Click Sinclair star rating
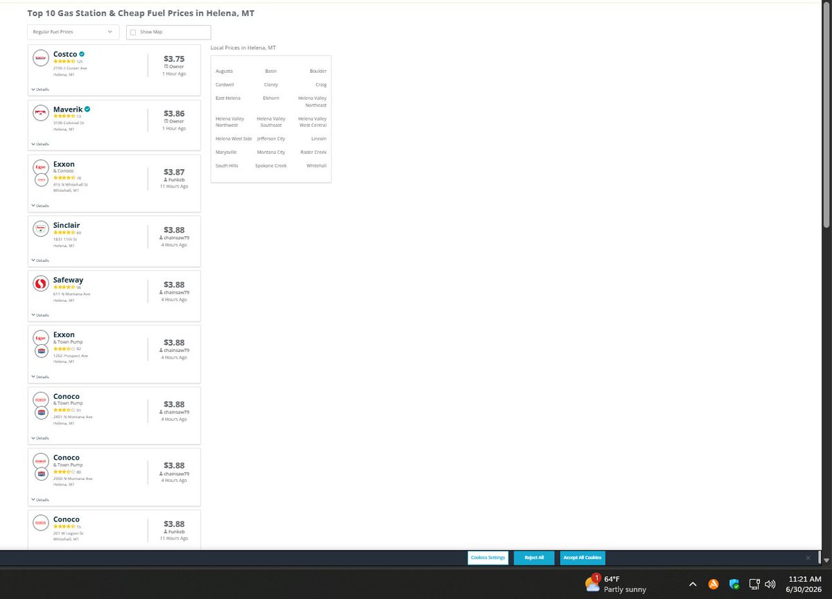This screenshot has width=832, height=599. point(64,233)
